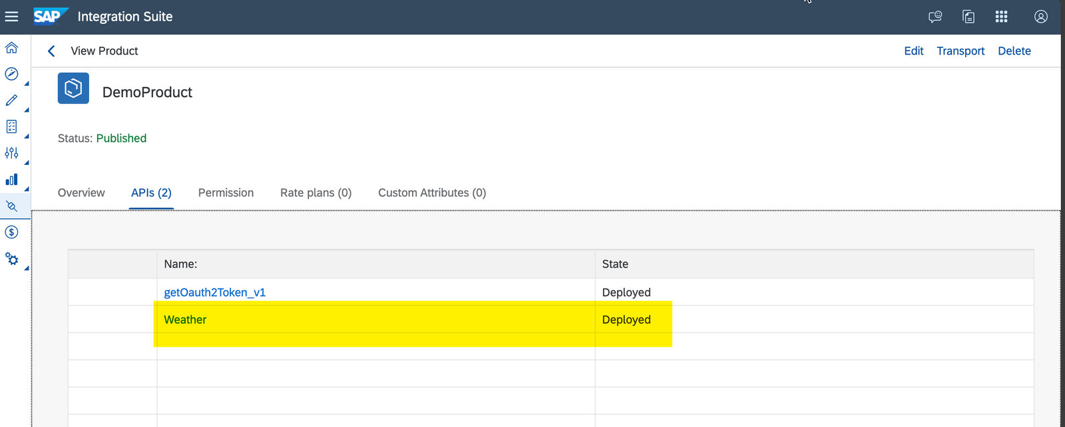
Task: Open the hamburger navigation menu
Action: point(11,17)
